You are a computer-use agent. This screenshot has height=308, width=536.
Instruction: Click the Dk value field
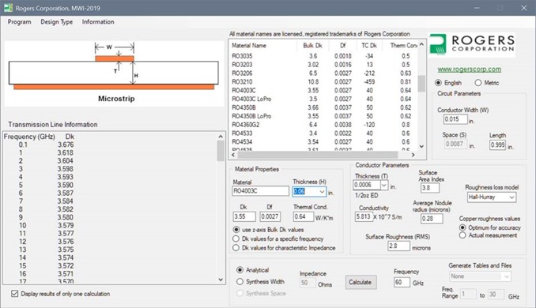pyautogui.click(x=244, y=216)
